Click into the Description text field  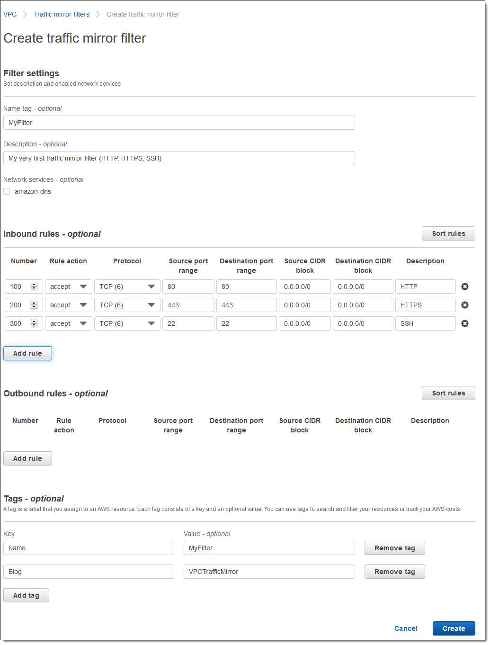(179, 158)
